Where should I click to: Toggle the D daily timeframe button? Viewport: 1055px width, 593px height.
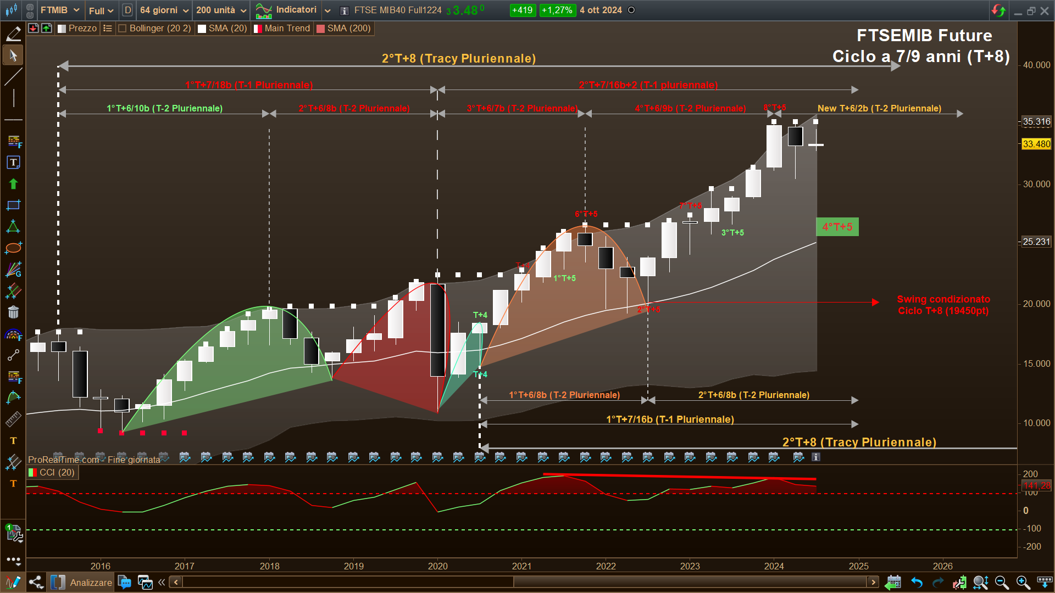click(x=127, y=10)
